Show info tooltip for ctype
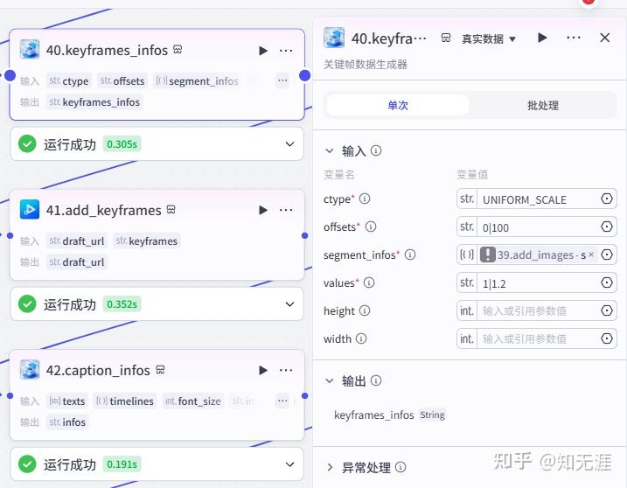 pyautogui.click(x=365, y=199)
